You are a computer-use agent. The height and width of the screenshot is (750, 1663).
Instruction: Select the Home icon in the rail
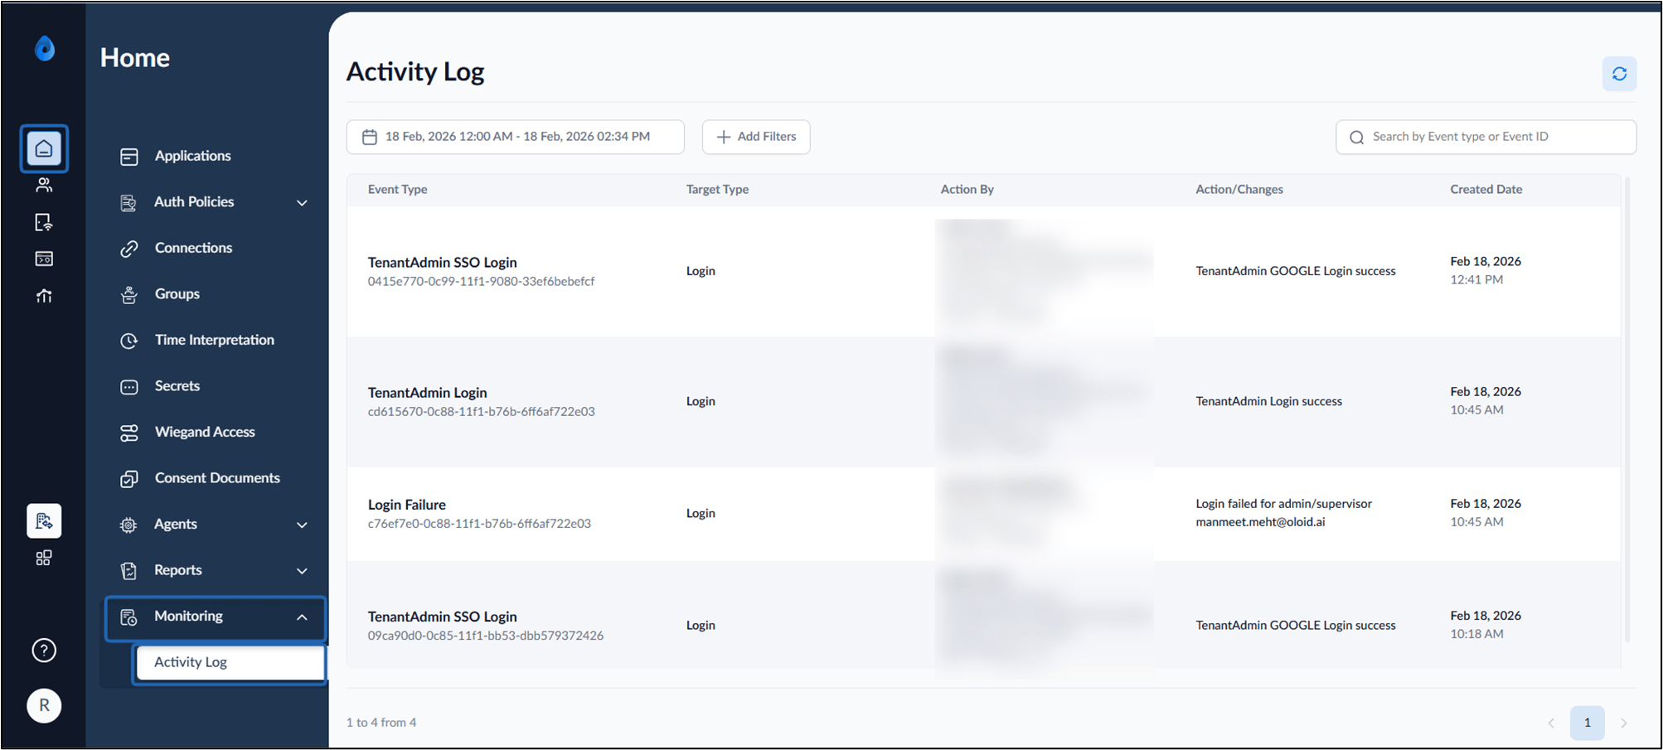[44, 149]
